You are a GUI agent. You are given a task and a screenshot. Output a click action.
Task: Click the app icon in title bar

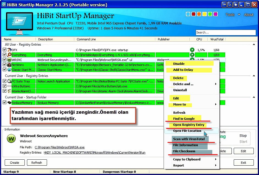tap(4, 5)
